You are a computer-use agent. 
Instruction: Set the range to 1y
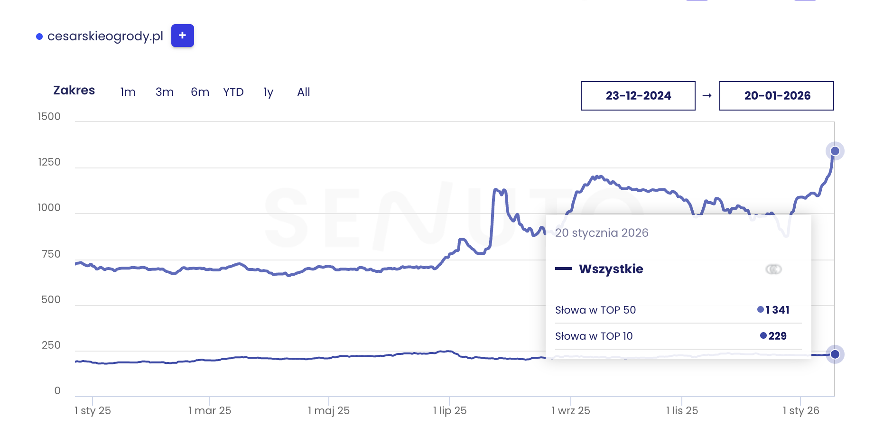tap(268, 92)
